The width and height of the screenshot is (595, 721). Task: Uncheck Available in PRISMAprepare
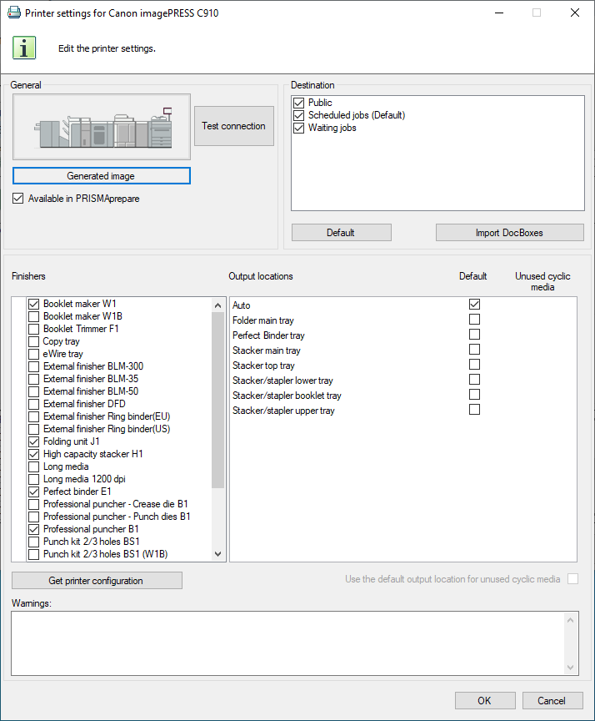pyautogui.click(x=18, y=199)
